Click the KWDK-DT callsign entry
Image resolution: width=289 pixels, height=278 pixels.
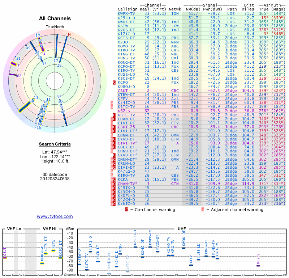126,22
